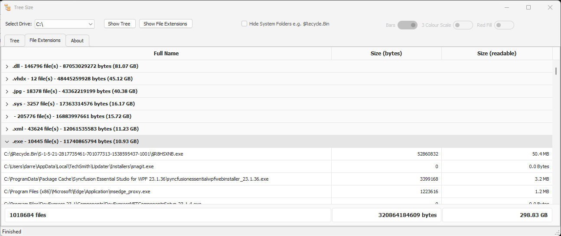Expand the .xml extension group

pos(7,129)
